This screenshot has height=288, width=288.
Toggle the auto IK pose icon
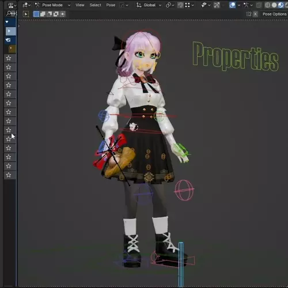(x=249, y=14)
